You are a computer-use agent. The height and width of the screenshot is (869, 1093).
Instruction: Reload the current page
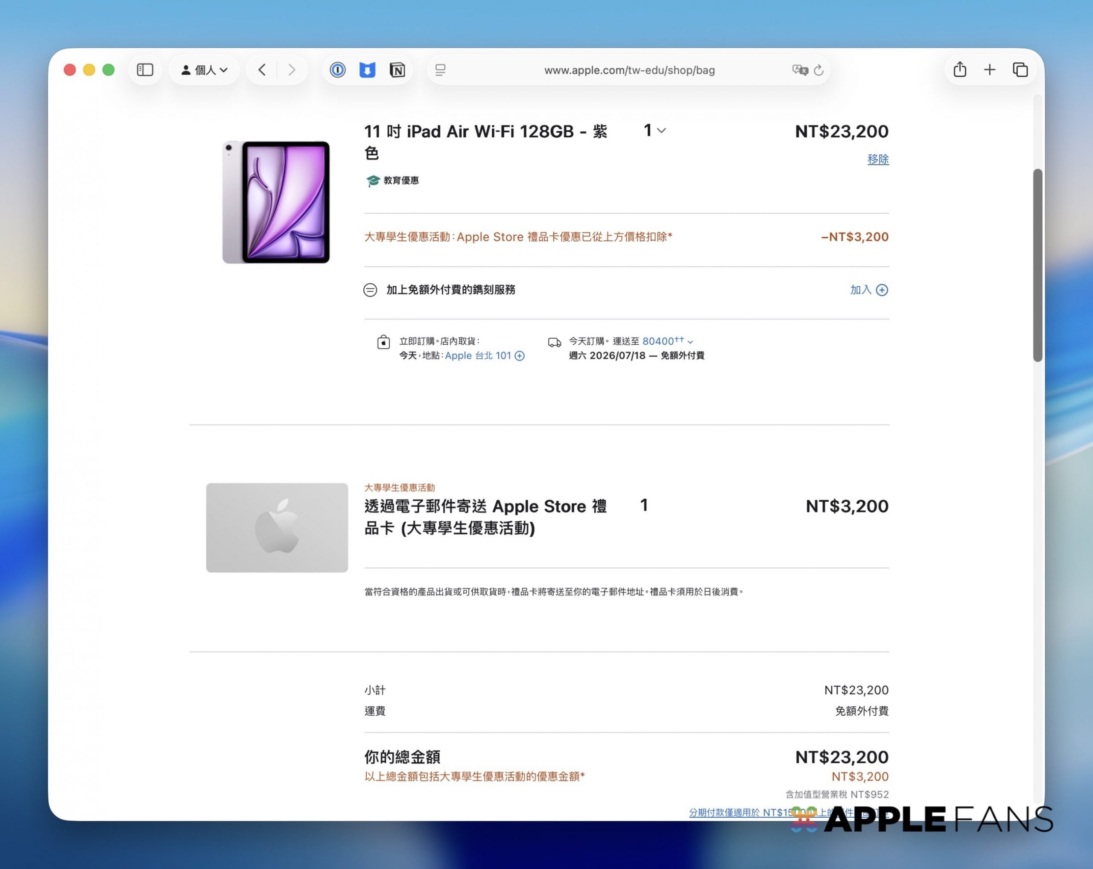coord(819,70)
